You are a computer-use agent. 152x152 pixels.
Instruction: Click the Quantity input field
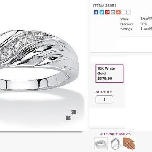click(104, 100)
